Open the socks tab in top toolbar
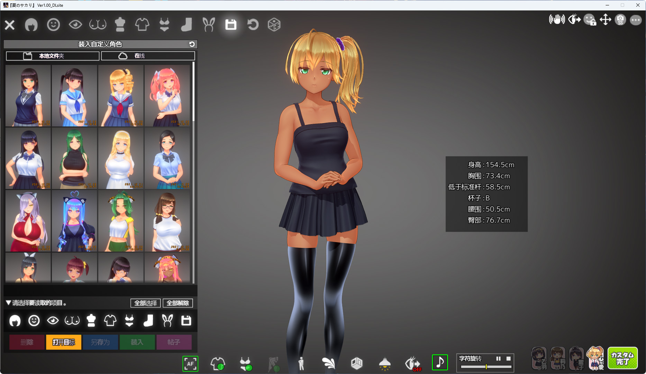The height and width of the screenshot is (374, 646). click(186, 25)
